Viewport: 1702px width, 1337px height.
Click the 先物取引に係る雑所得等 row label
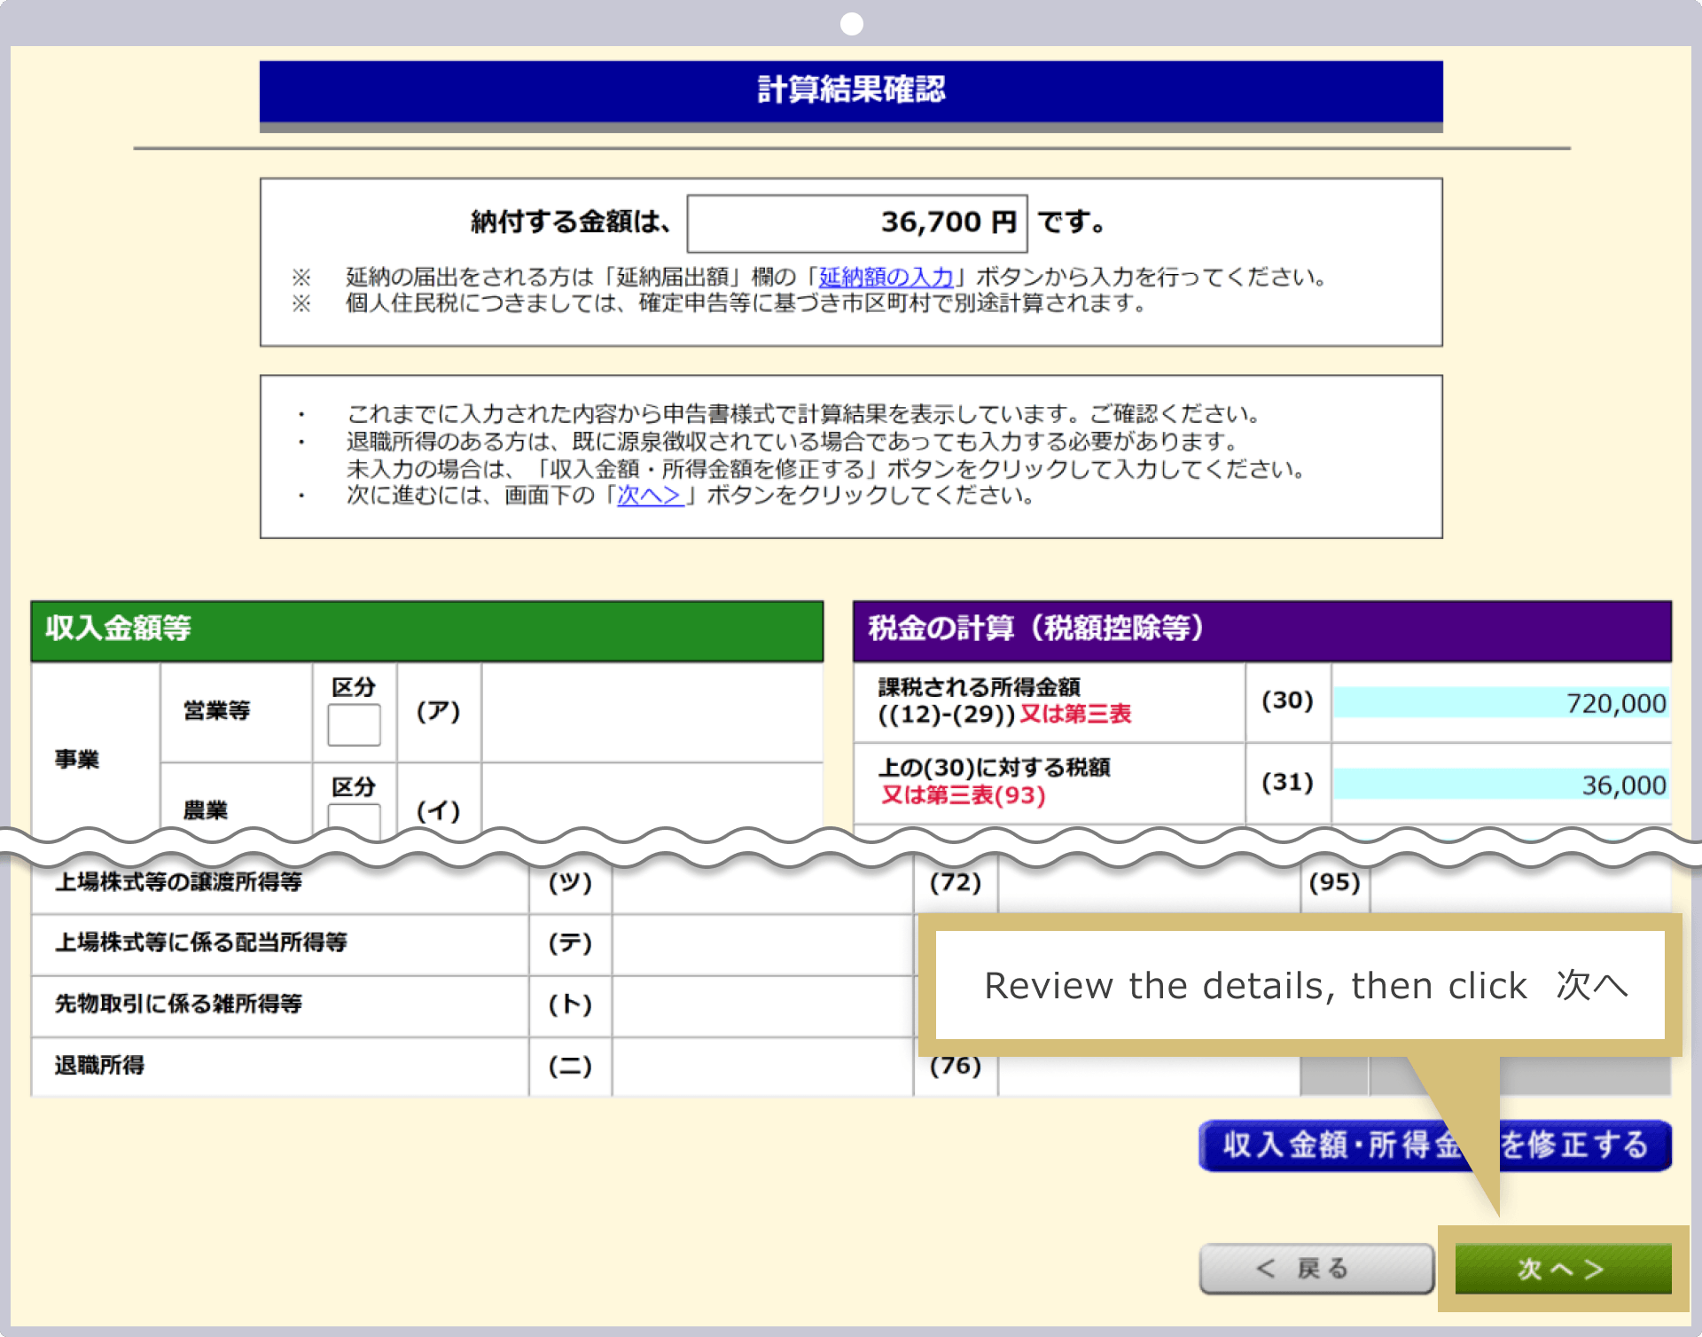(x=178, y=1003)
